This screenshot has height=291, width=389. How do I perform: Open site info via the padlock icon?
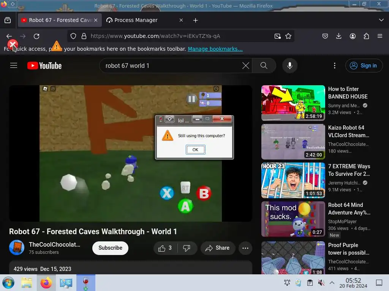click(x=84, y=36)
